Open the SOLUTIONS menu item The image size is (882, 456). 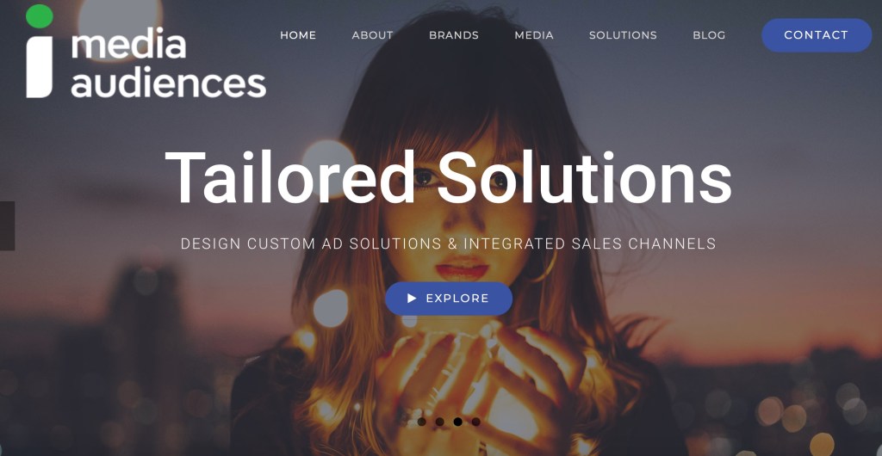click(x=623, y=34)
